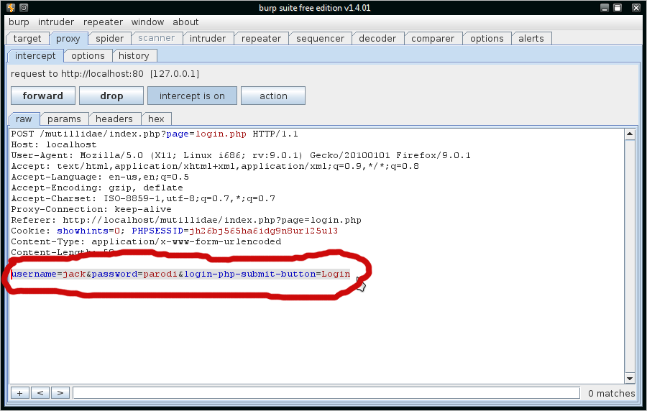Click the Content-Type header line
The width and height of the screenshot is (647, 411).
(x=146, y=241)
